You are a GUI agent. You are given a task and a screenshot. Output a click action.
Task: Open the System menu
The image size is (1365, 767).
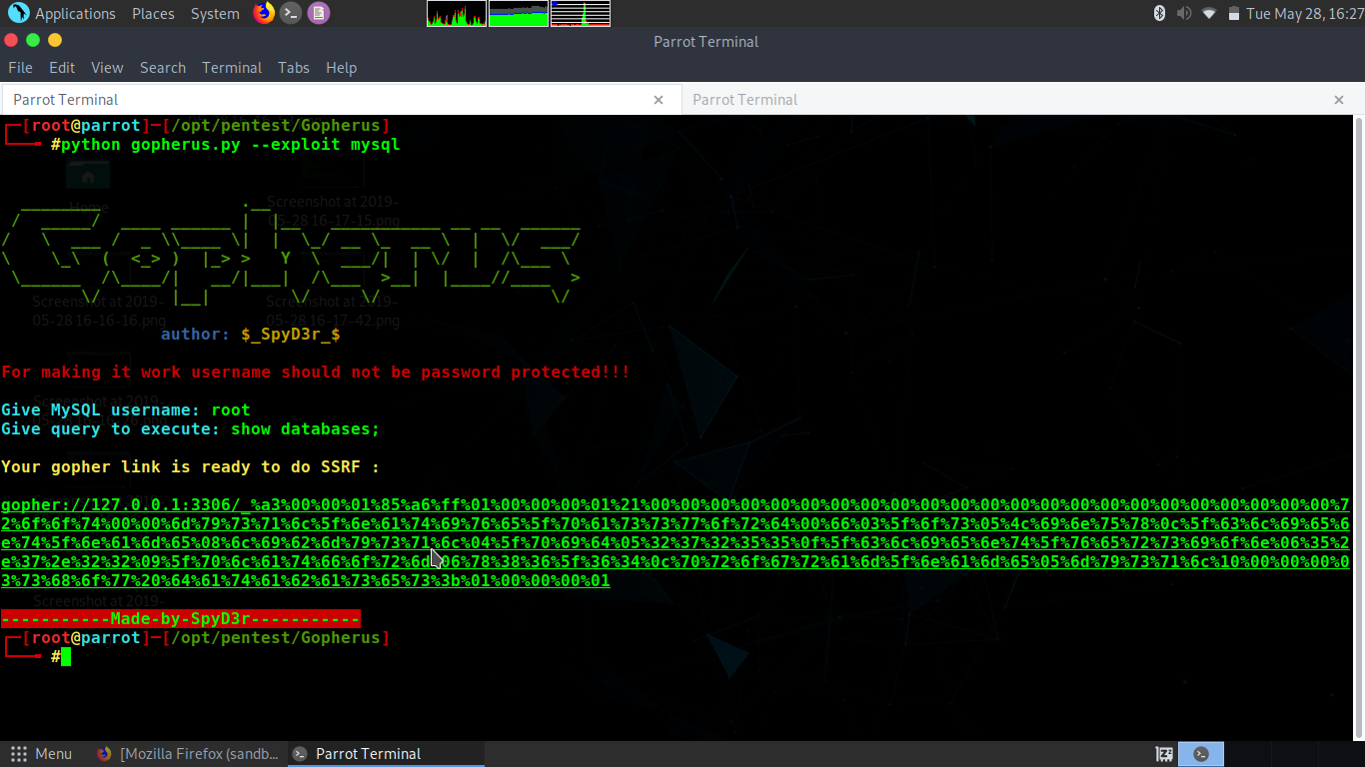[215, 14]
